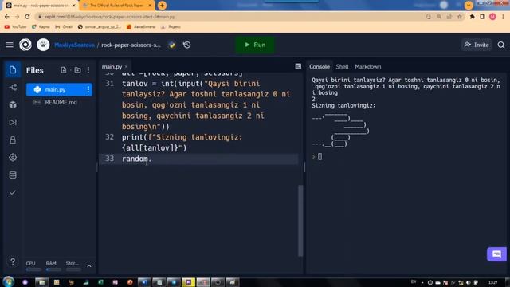Switch to Official Rules of Rock Paper tab

(x=117, y=6)
